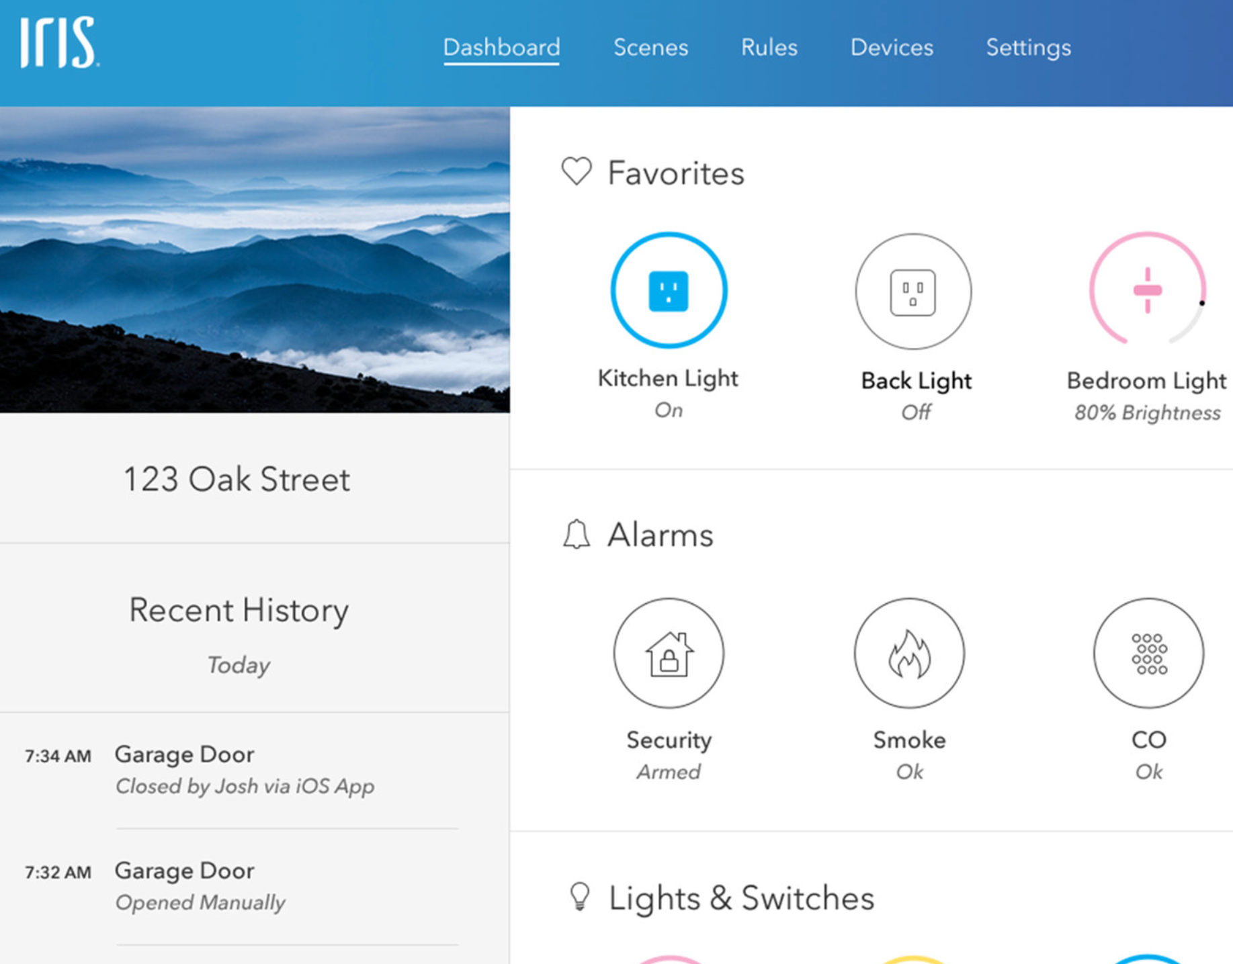Screen dimensions: 1233x964
Task: Click the Lights & Switches bulb icon
Action: [x=580, y=897]
